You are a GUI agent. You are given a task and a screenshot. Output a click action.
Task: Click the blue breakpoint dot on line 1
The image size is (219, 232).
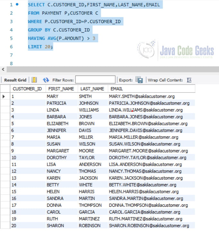tap(17, 4)
